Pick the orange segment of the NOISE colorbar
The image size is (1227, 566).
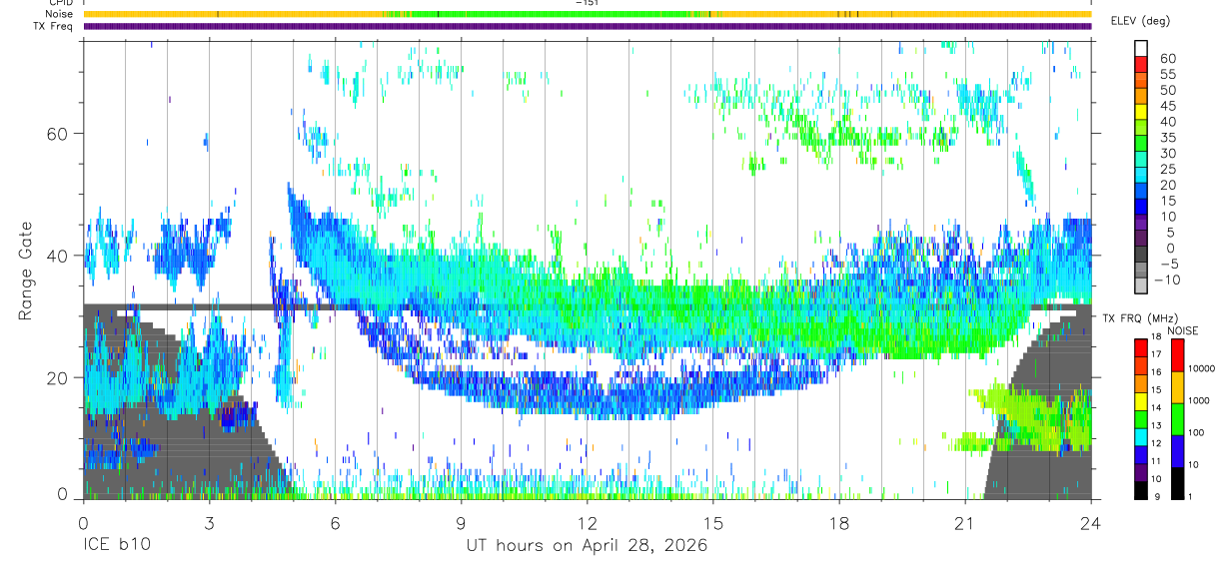pos(1177,386)
